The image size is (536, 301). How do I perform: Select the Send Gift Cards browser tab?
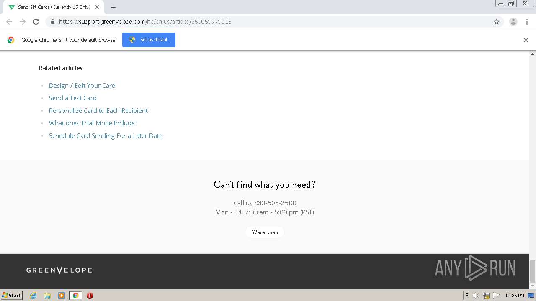[x=54, y=7]
